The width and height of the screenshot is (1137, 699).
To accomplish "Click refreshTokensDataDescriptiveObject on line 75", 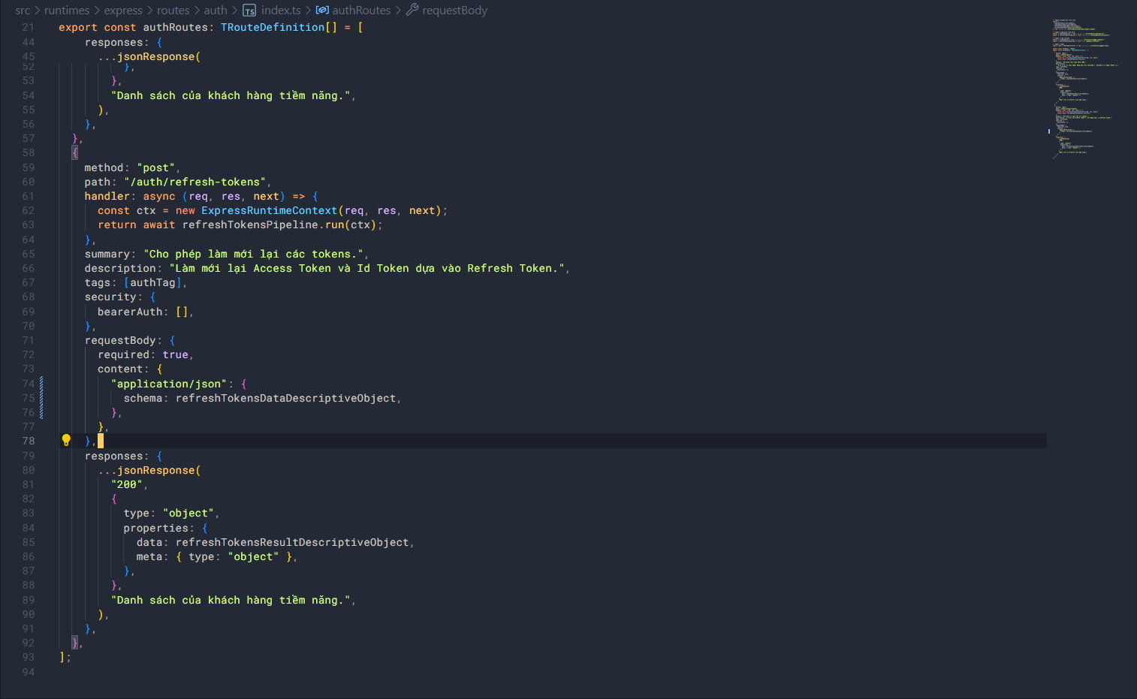I will point(285,399).
